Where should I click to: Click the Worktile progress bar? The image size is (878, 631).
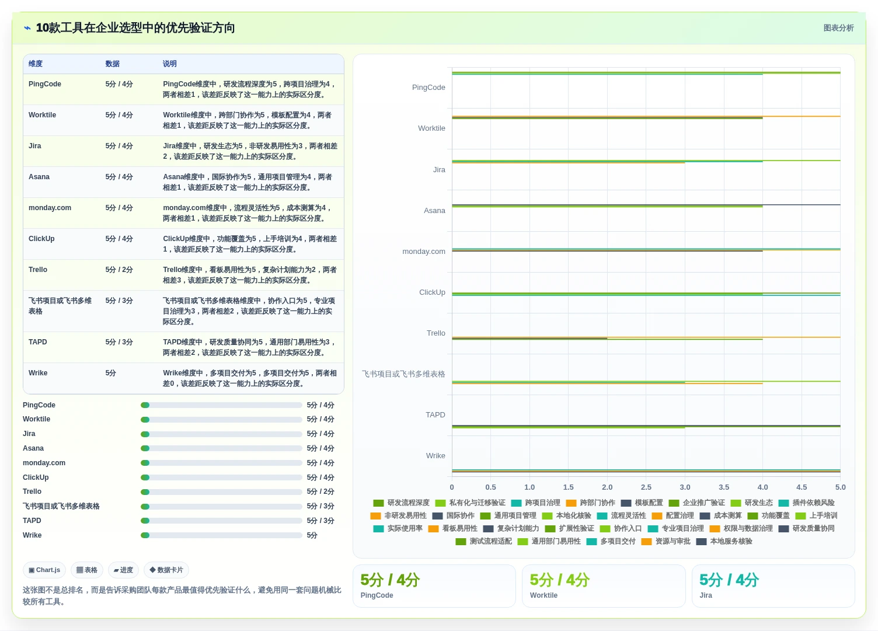pos(221,420)
